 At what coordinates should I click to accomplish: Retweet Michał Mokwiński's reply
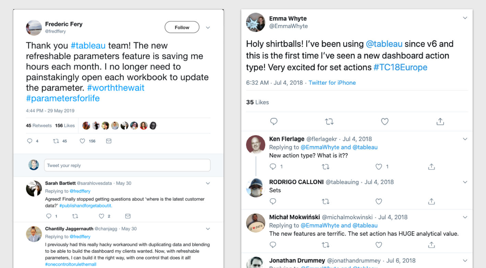(326, 245)
